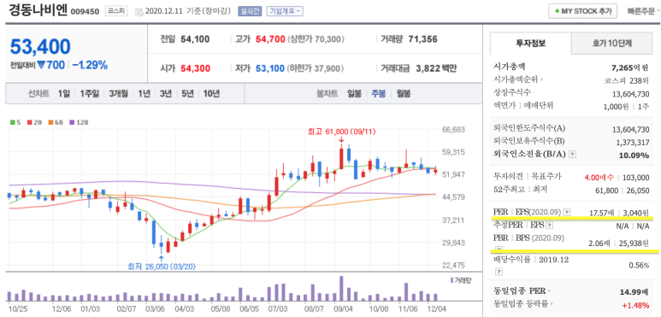Click the calendar icon beside 2020.12.11 date
The width and height of the screenshot is (661, 317).
click(139, 11)
